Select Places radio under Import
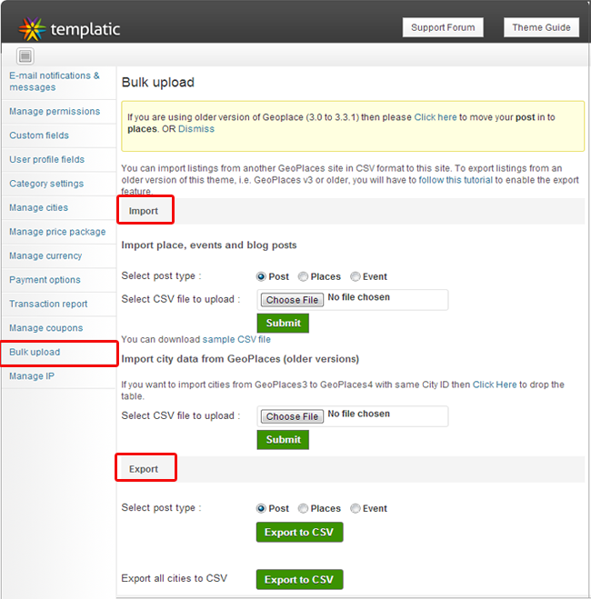Viewport: 591px width, 599px height. [x=303, y=276]
